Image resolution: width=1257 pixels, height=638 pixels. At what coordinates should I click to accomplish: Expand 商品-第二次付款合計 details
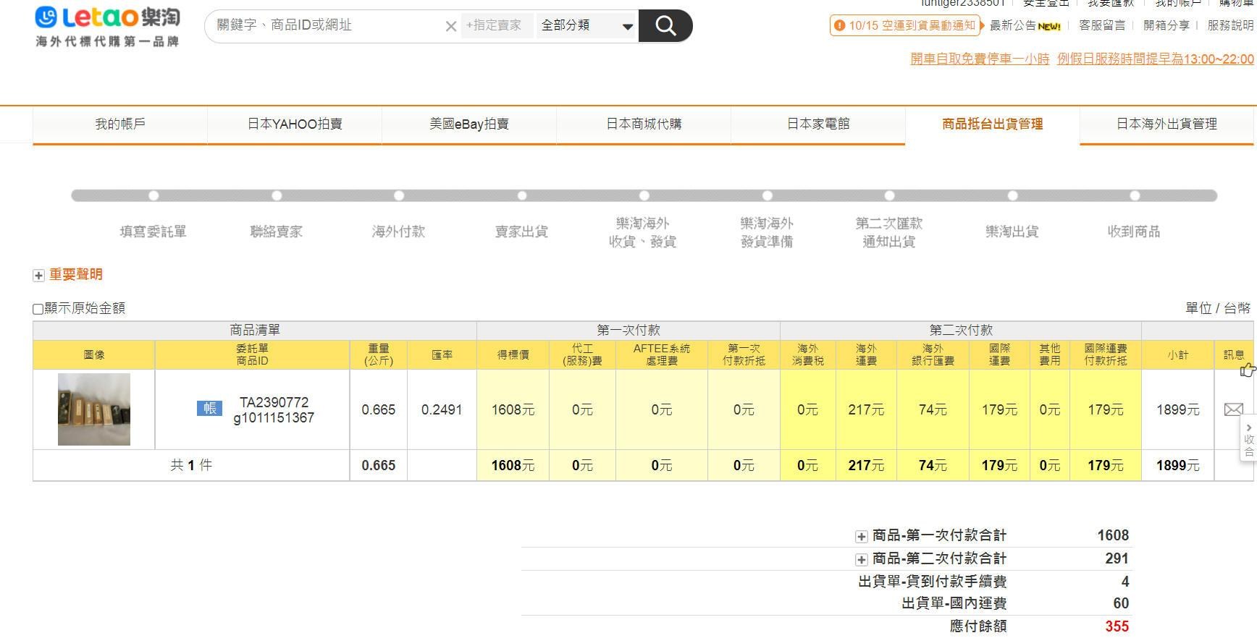tap(861, 560)
